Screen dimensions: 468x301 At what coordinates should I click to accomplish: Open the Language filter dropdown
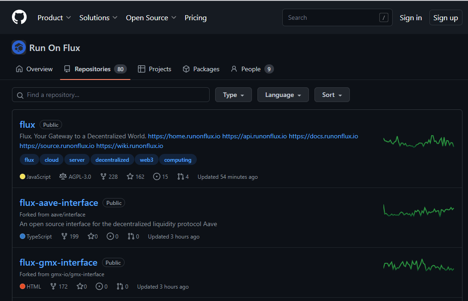pyautogui.click(x=283, y=95)
